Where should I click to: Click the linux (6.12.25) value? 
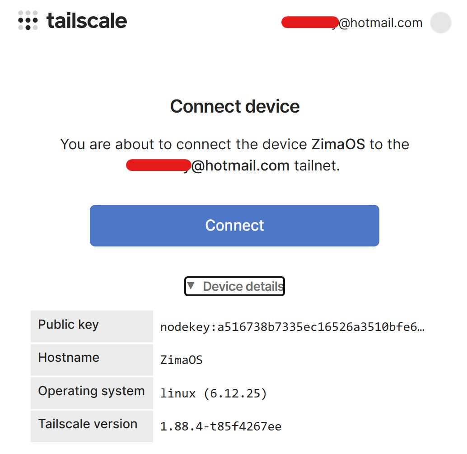[214, 393]
